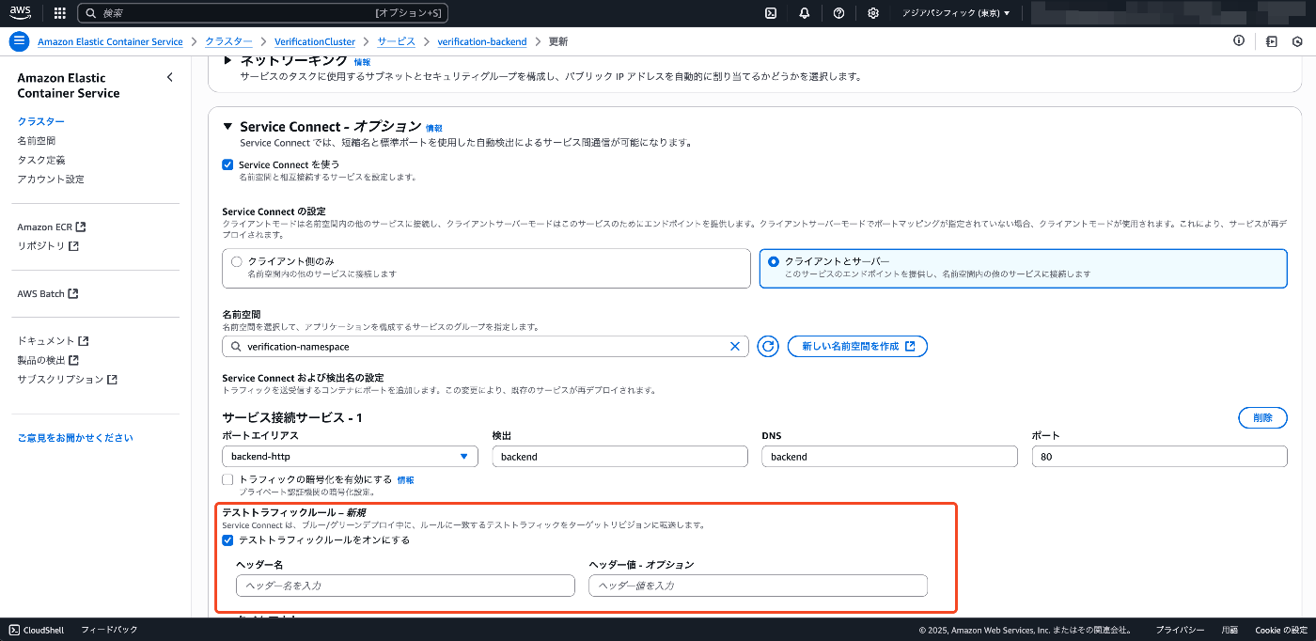Open the clock icon at far top right

(1297, 41)
